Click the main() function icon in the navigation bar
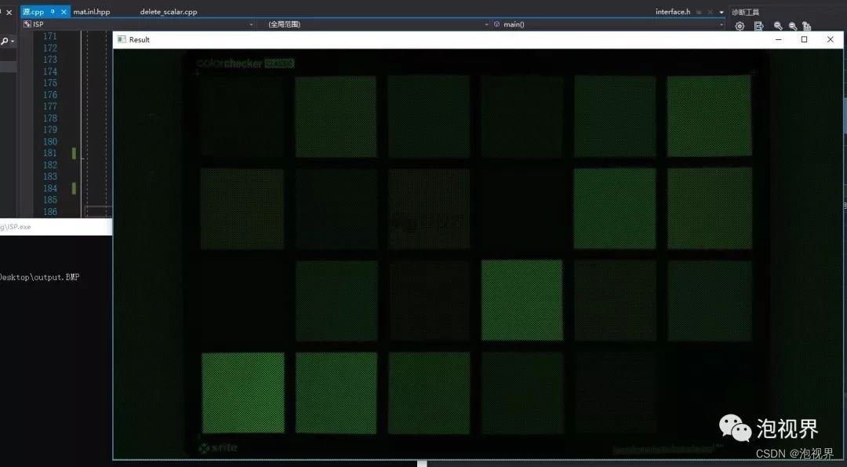The image size is (847, 467). click(497, 24)
